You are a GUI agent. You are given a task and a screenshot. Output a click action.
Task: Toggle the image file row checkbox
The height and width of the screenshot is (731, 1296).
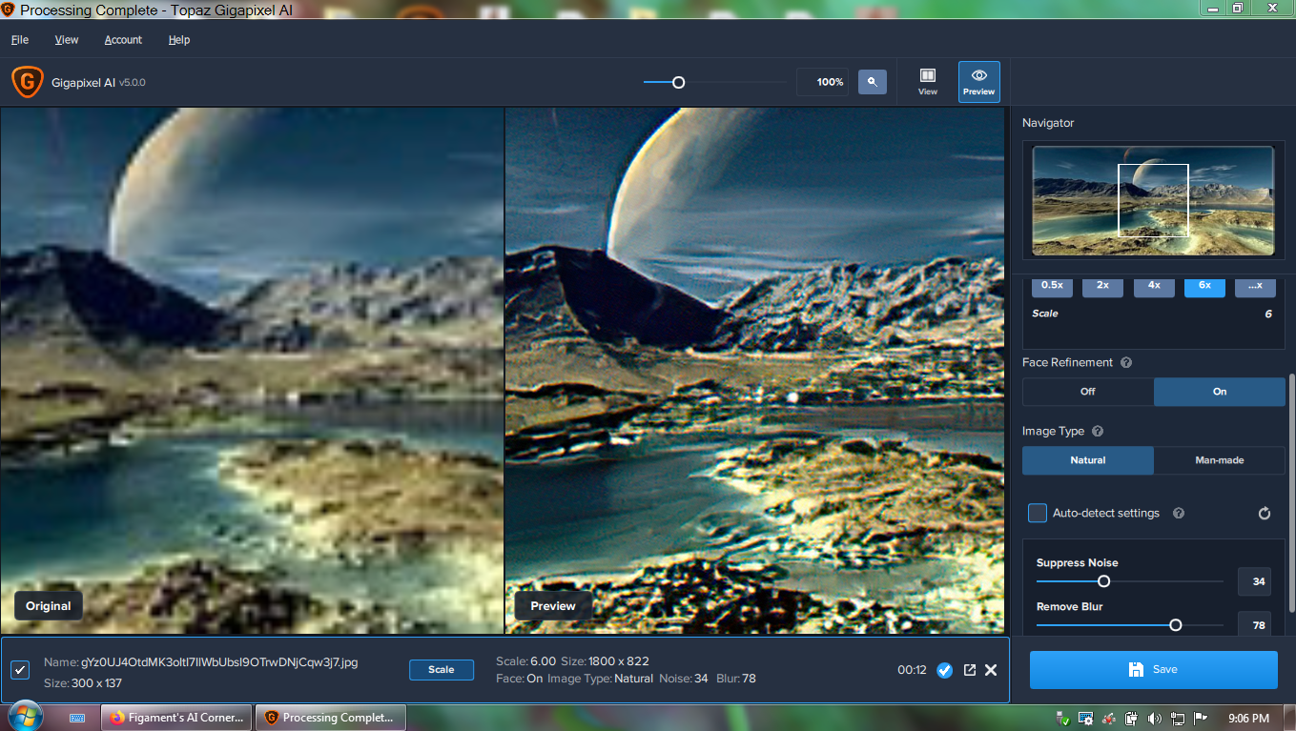coord(20,670)
